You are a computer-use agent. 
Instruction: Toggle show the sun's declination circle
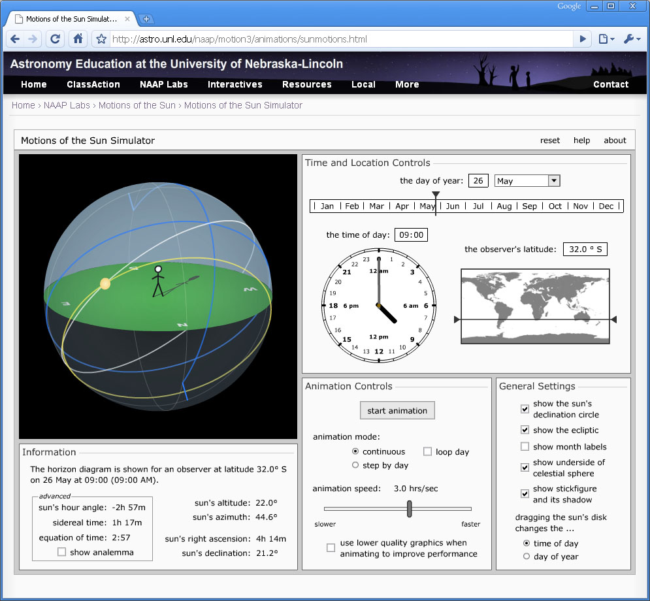(x=525, y=409)
